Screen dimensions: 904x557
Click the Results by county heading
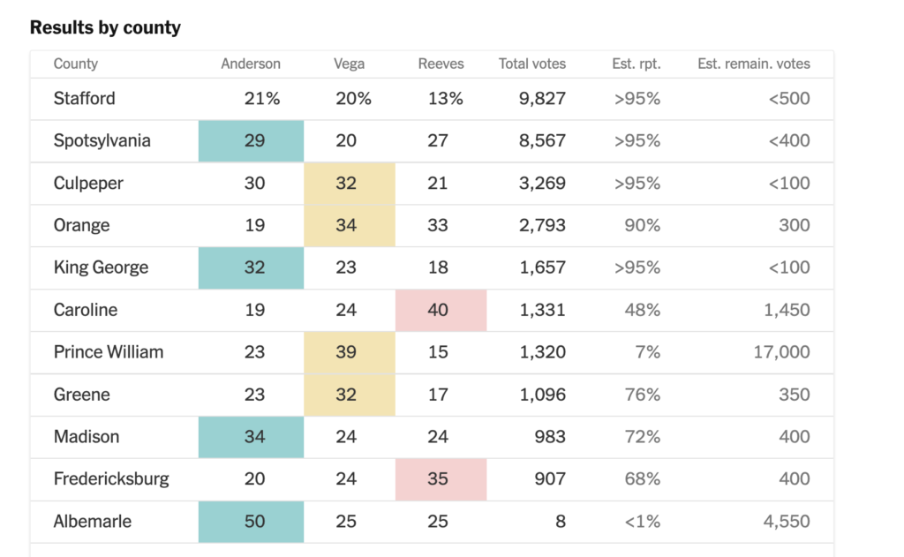pos(105,27)
